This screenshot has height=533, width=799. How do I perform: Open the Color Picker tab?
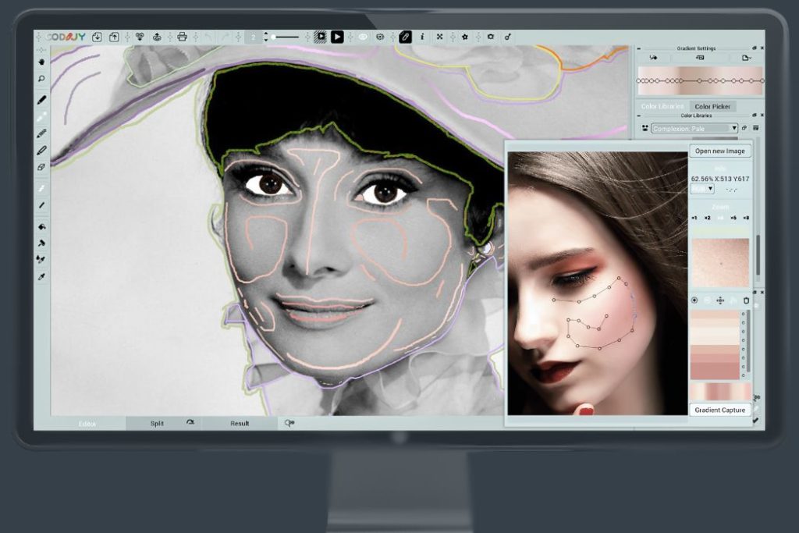712,106
